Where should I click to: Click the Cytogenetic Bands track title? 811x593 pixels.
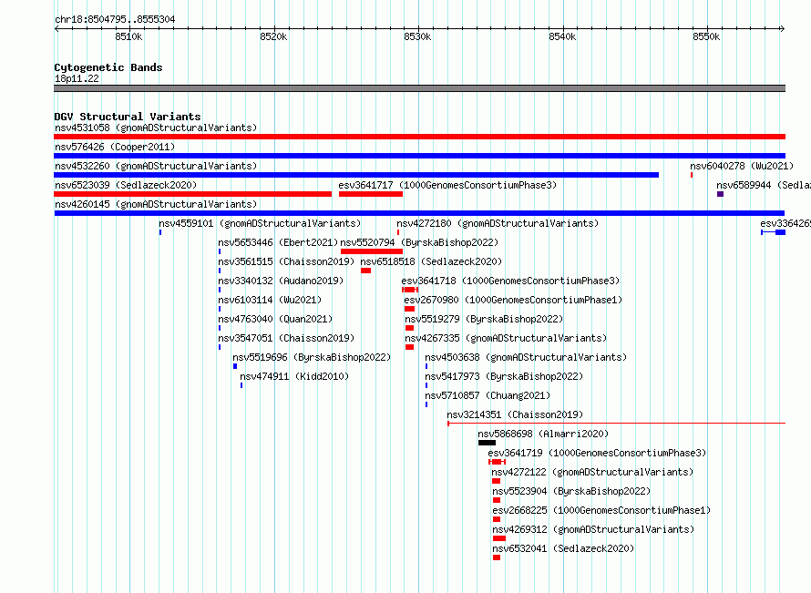pyautogui.click(x=108, y=67)
